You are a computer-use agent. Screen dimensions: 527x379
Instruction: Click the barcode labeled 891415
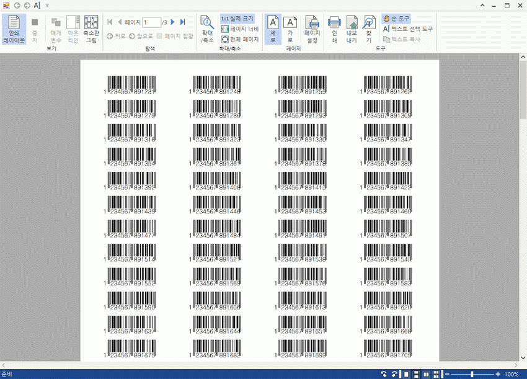point(301,181)
